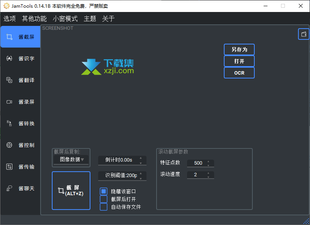The width and height of the screenshot is (310, 225).
Task: Open the 酱控制 control sidebar icon
Action: tap(9, 145)
